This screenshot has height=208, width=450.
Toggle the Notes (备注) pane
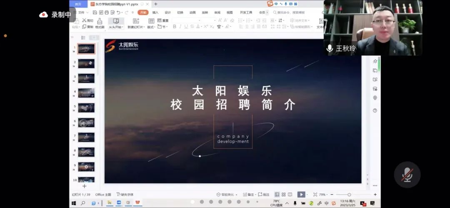click(x=248, y=195)
